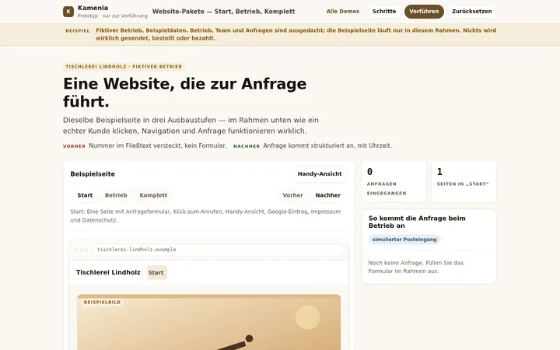Start the Vorführen presentation button

click(424, 12)
